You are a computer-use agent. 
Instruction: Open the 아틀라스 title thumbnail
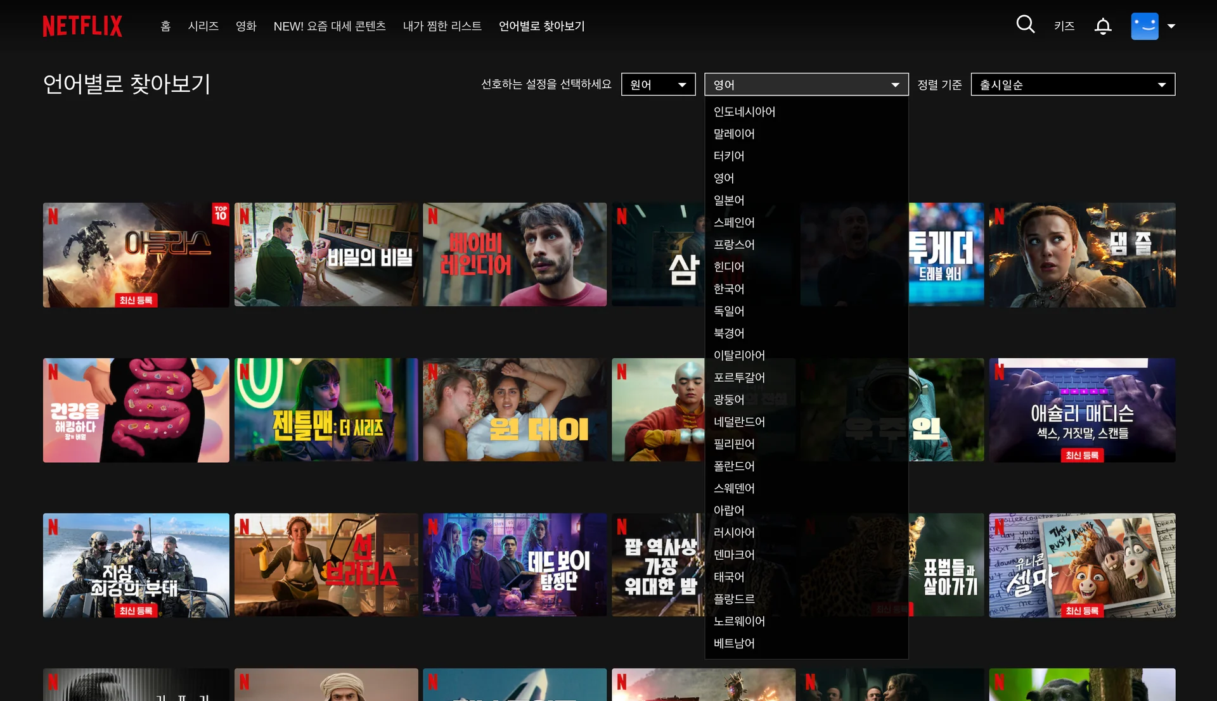136,255
